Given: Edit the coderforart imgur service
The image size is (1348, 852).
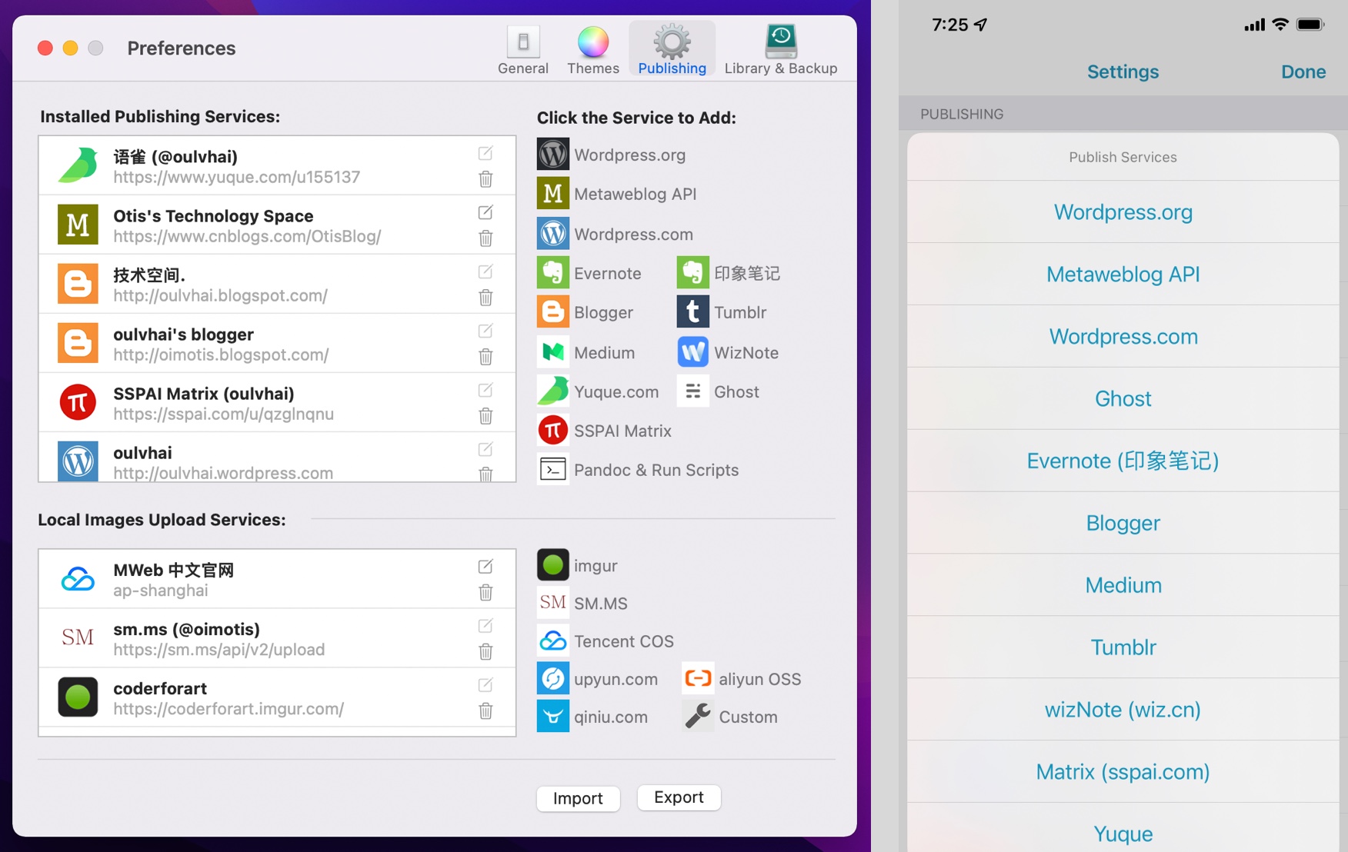Looking at the screenshot, I should pyautogui.click(x=485, y=685).
